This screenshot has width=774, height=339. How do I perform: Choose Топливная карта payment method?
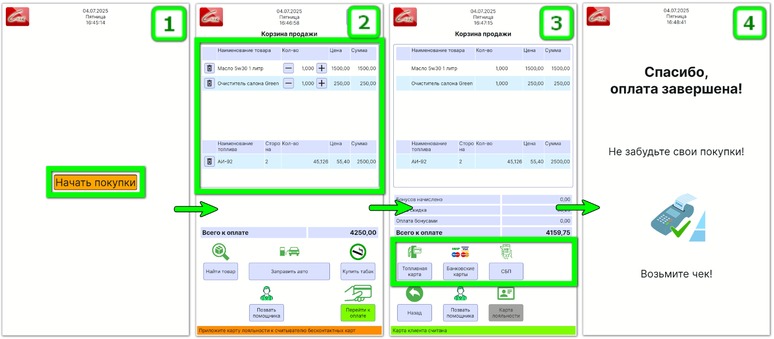415,271
